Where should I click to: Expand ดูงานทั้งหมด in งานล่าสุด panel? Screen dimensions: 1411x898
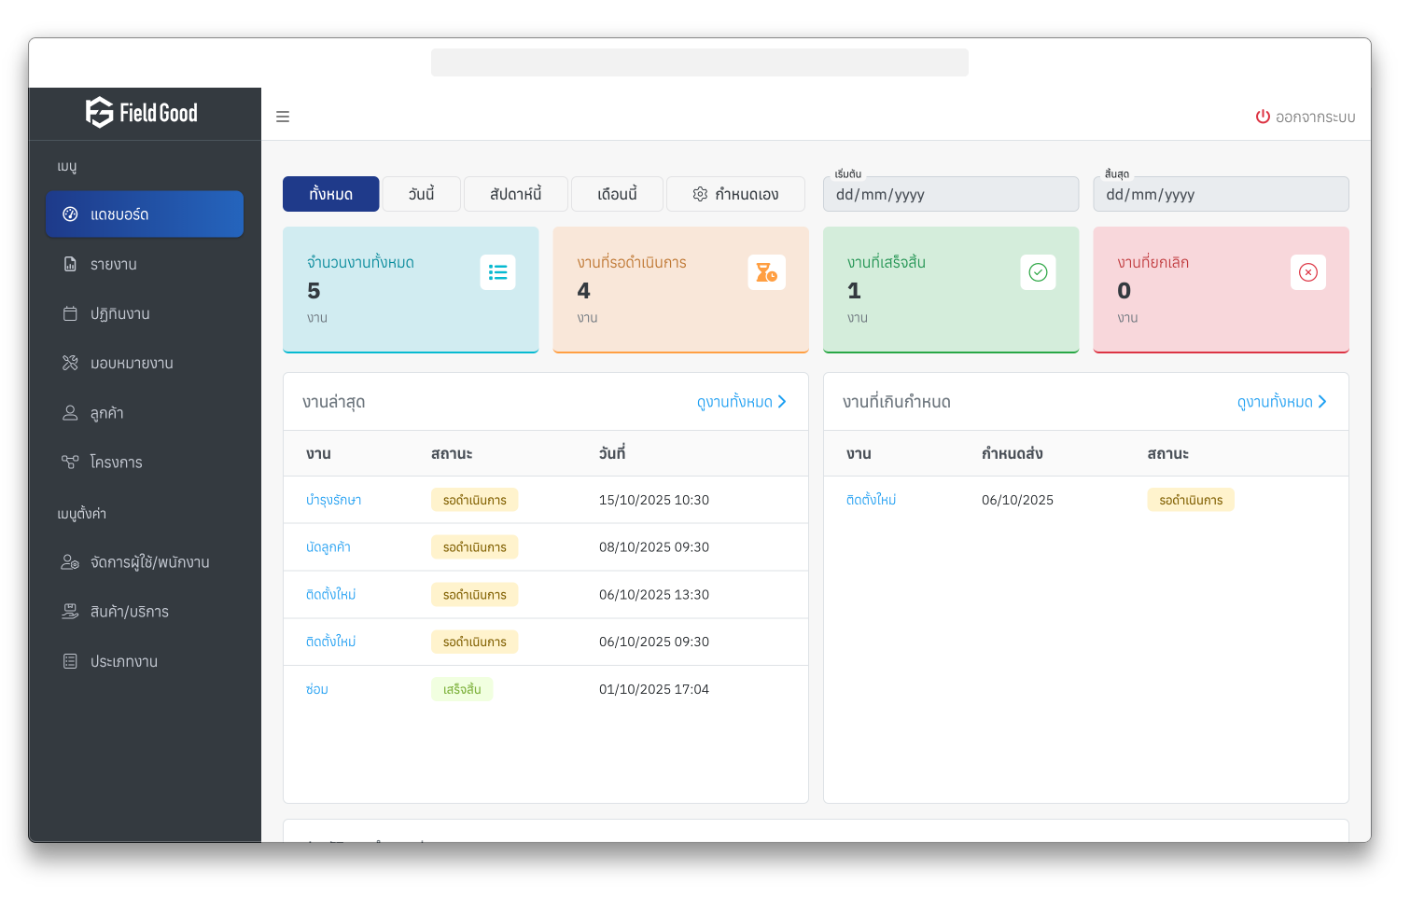pos(741,402)
